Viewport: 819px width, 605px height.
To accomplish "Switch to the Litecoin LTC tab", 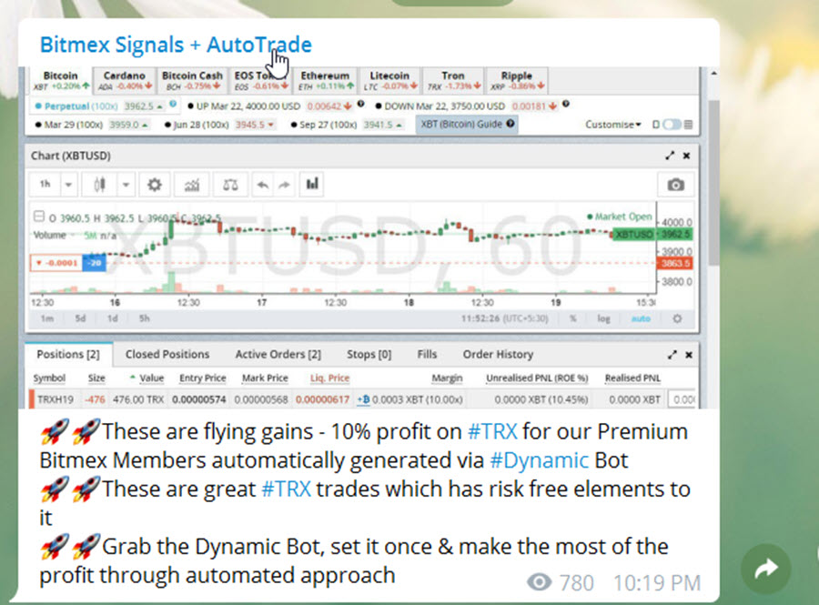I will pos(389,80).
